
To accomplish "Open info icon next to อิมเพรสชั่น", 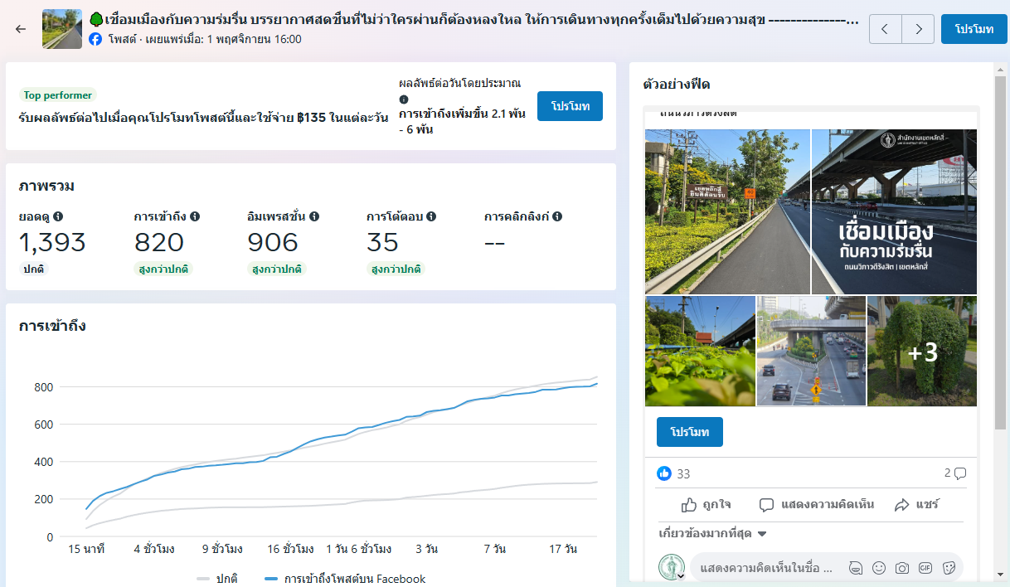I will coord(314,216).
